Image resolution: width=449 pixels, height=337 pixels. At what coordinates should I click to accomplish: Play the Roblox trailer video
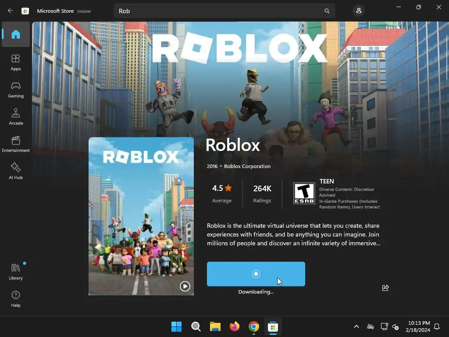[x=185, y=286]
